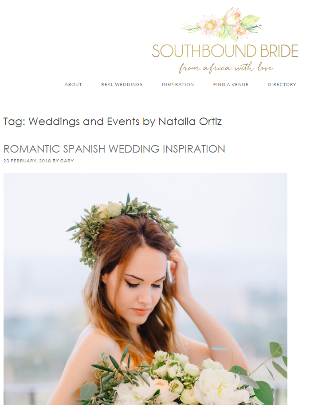Click the word BRIDE in the logo

pos(279,51)
